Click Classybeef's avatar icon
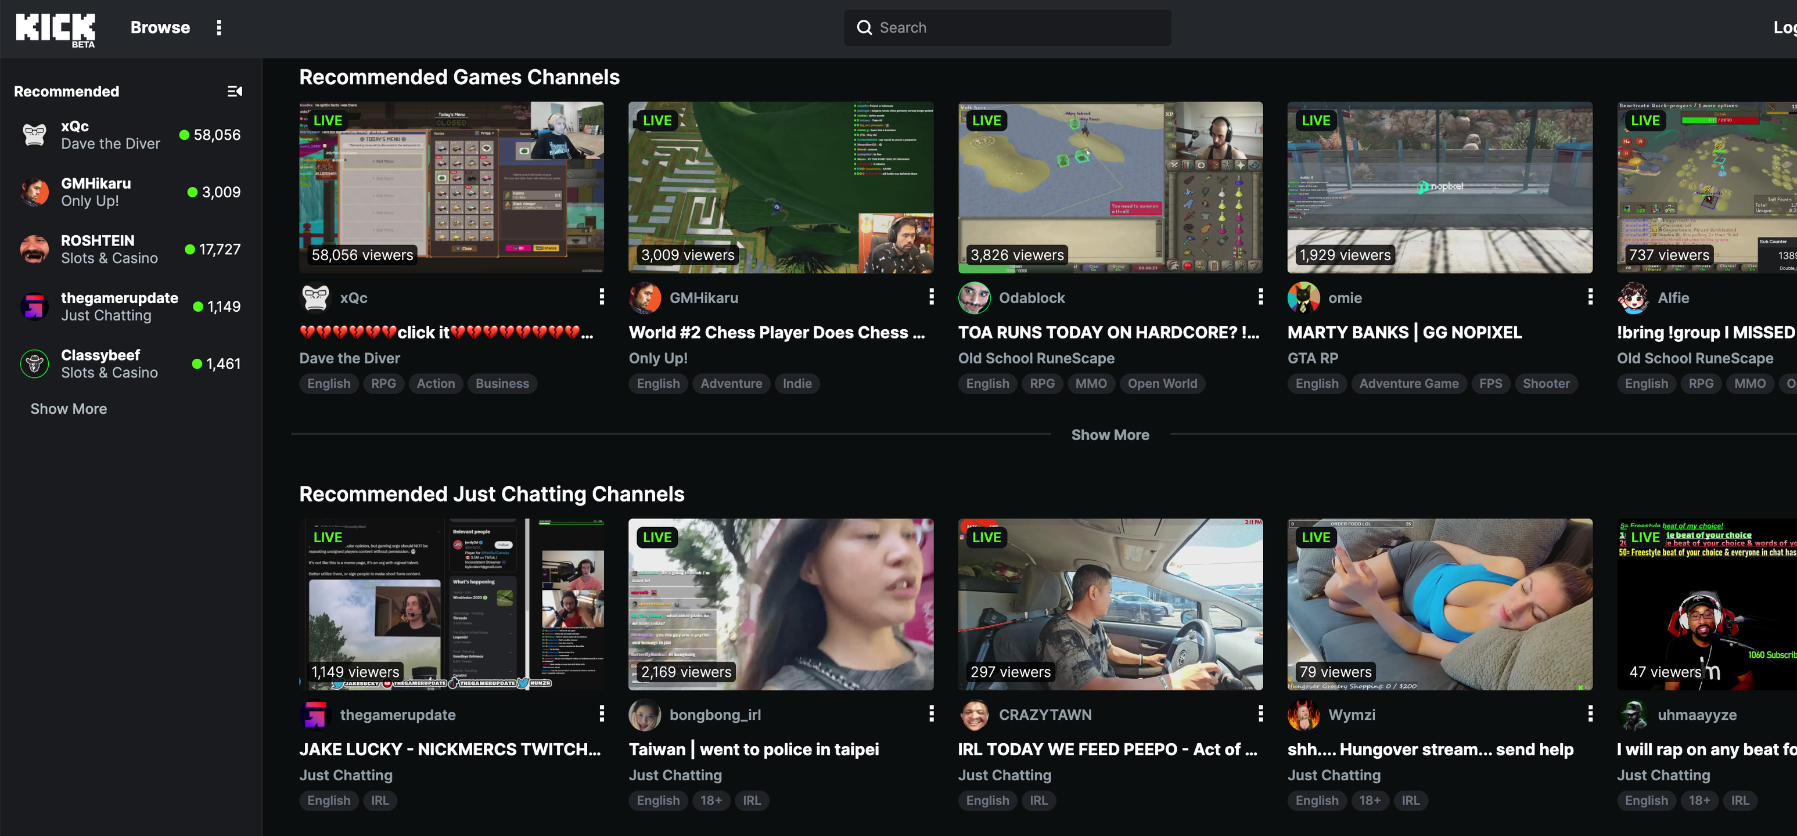Screen dimensions: 1797x836 (34, 363)
